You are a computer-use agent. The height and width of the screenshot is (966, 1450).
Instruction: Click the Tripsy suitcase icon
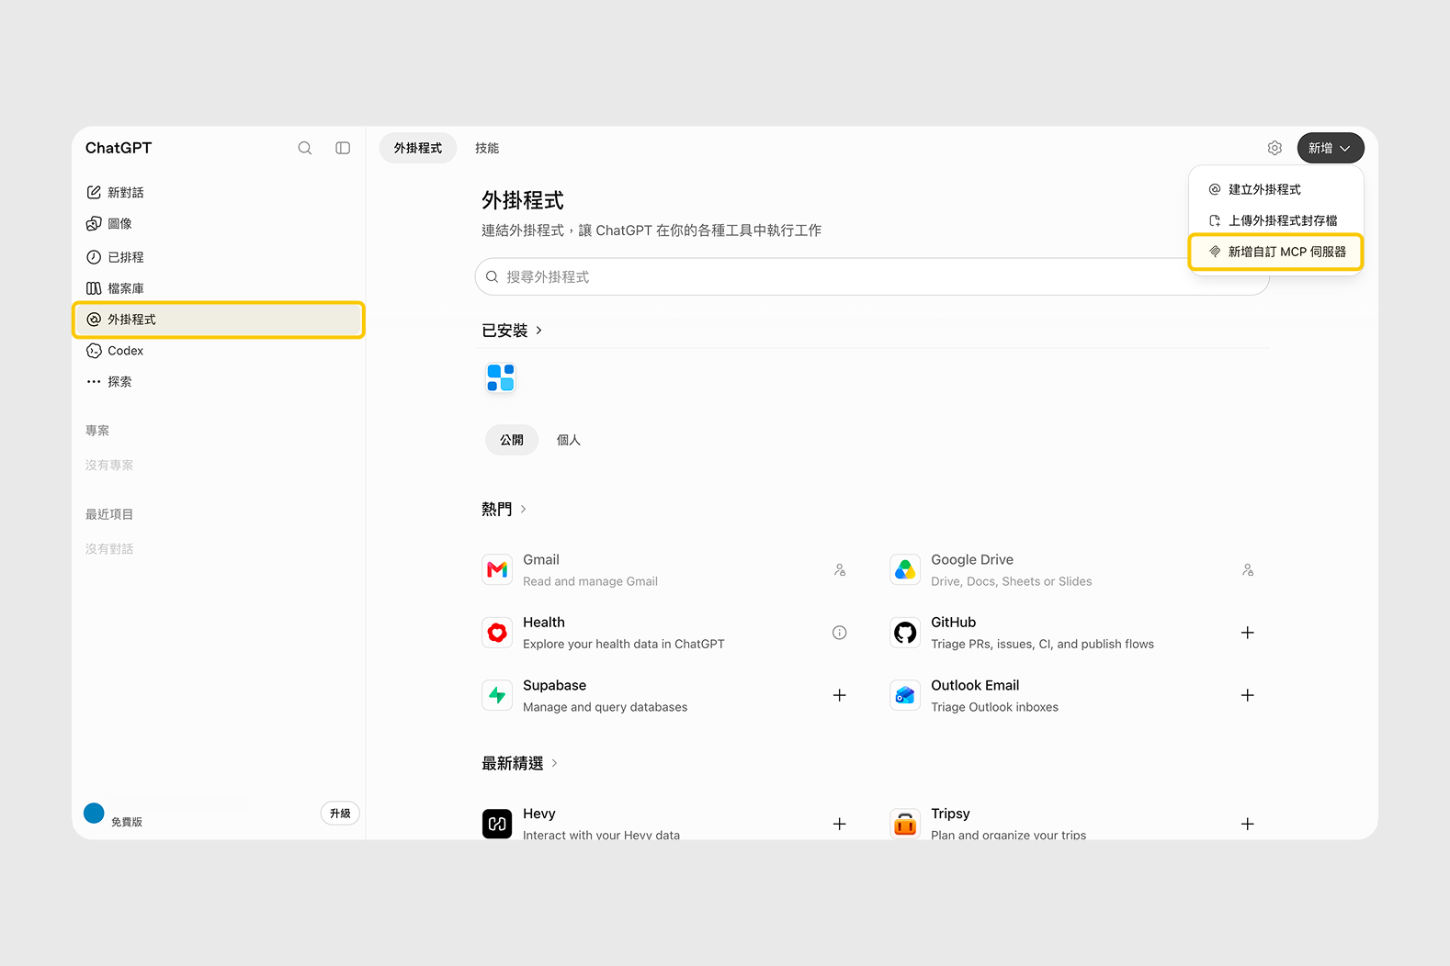905,824
